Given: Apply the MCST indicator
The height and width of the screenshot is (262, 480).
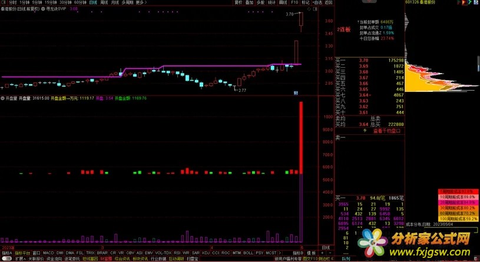Looking at the screenshot, I should point(271,253).
